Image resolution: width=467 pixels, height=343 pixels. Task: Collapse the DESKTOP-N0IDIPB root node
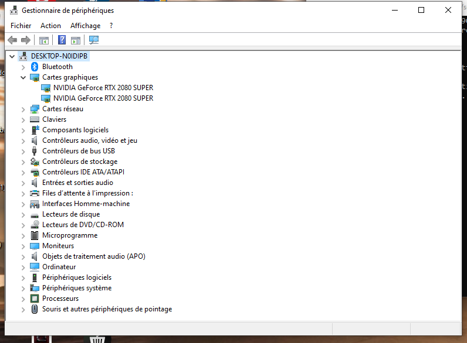[12, 56]
